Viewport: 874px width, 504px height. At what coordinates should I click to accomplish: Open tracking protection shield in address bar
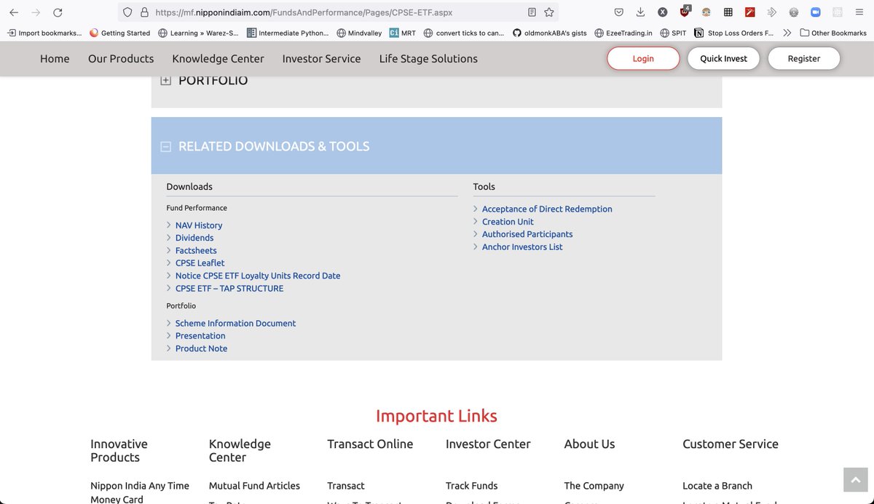pos(127,12)
